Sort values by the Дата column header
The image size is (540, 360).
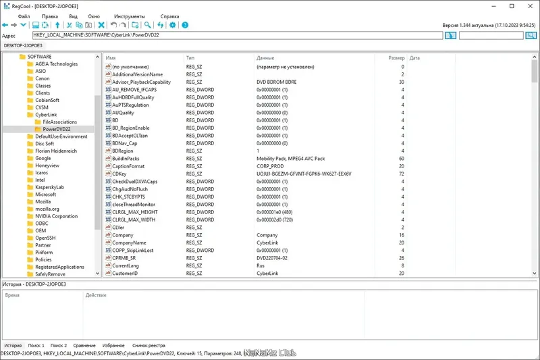[x=431, y=58]
